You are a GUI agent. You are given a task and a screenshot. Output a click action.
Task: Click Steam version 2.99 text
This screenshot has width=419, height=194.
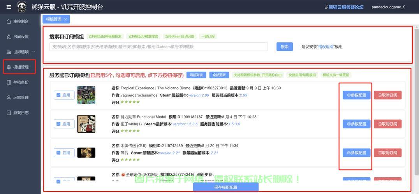point(199,95)
